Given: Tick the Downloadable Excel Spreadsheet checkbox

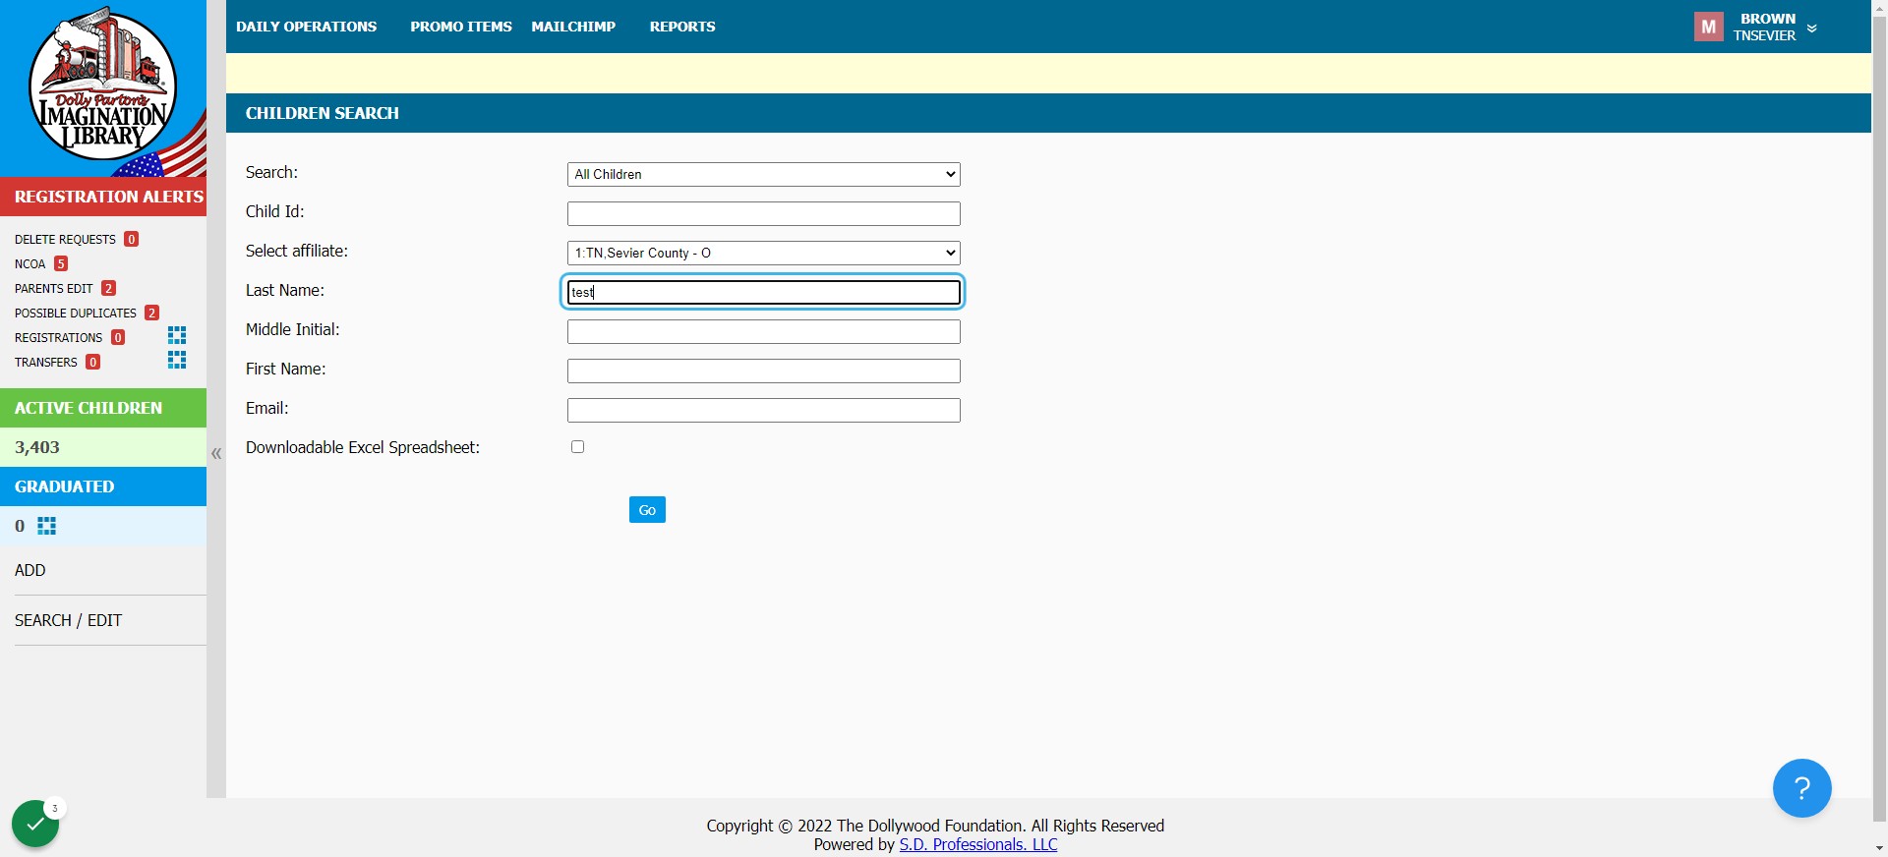Looking at the screenshot, I should click(x=578, y=447).
